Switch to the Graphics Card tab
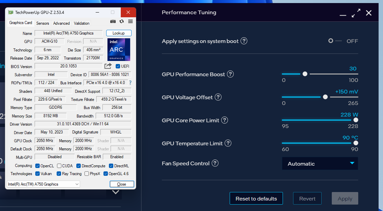 point(20,23)
